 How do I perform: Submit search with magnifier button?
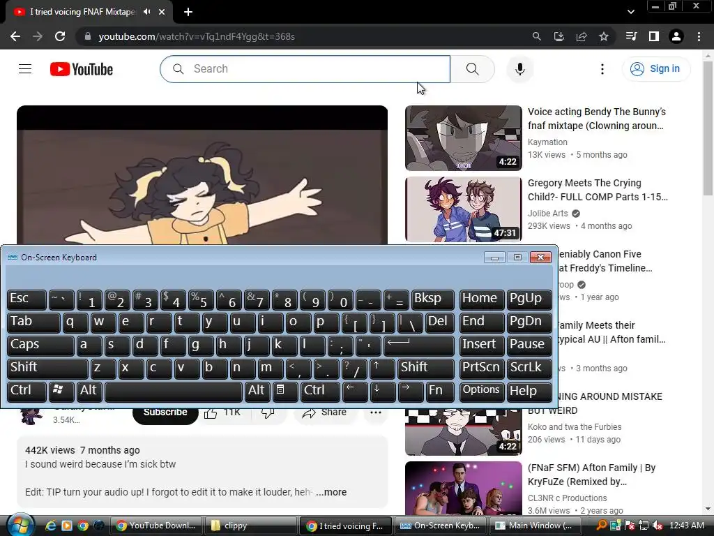pyautogui.click(x=473, y=69)
